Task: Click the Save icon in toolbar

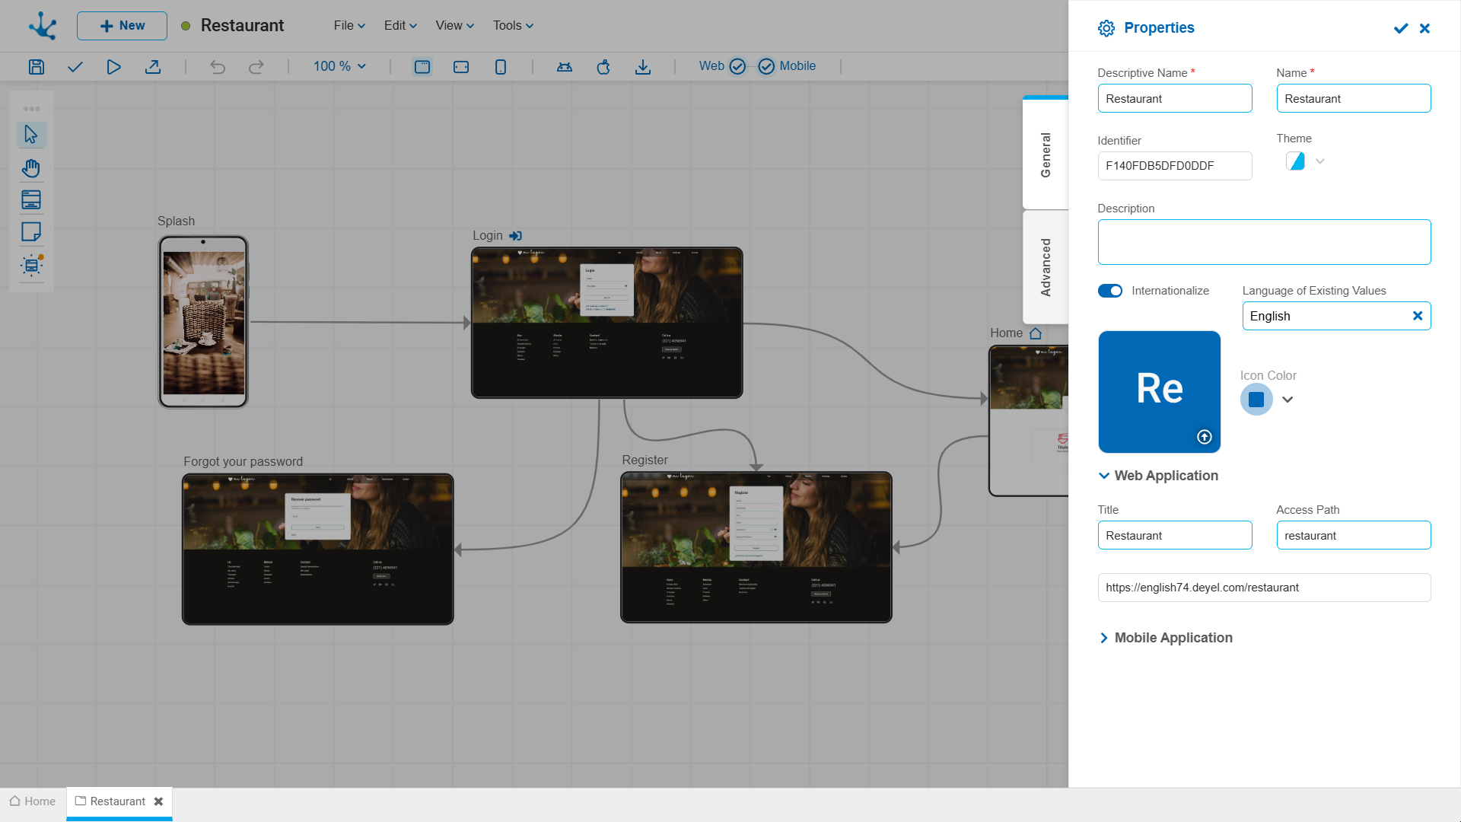Action: (x=36, y=67)
